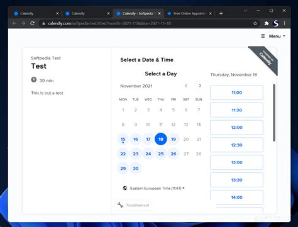Open the S profile avatar
The width and height of the screenshot is (298, 227).
[x=276, y=23]
